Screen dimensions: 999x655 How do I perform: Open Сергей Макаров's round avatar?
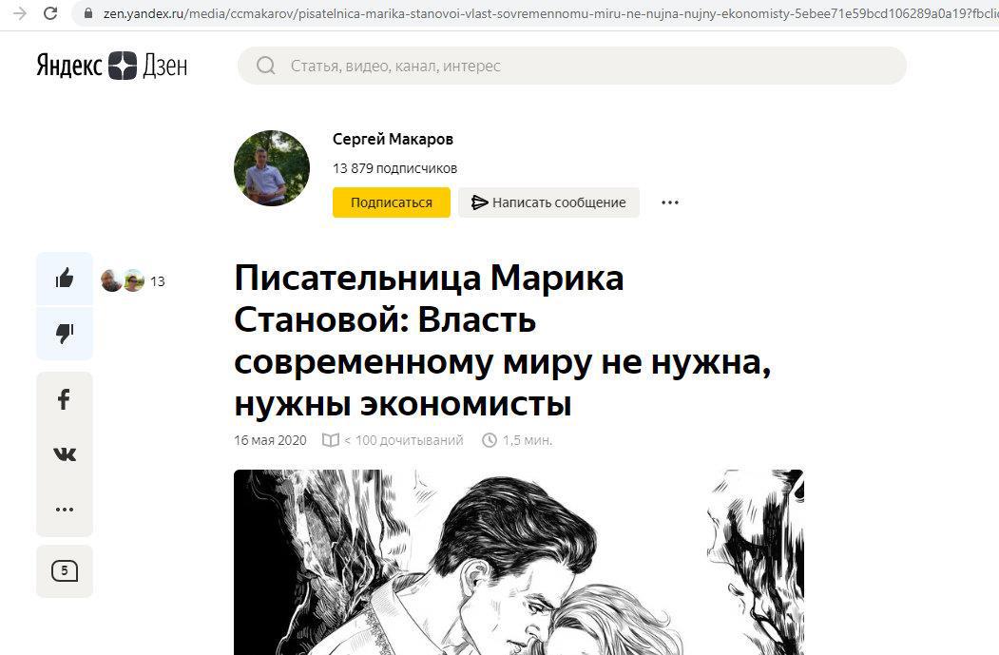272,168
